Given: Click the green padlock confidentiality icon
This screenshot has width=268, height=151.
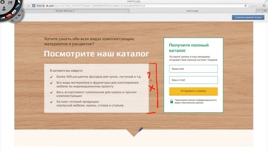Looking at the screenshot, I should pyautogui.click(x=172, y=102).
